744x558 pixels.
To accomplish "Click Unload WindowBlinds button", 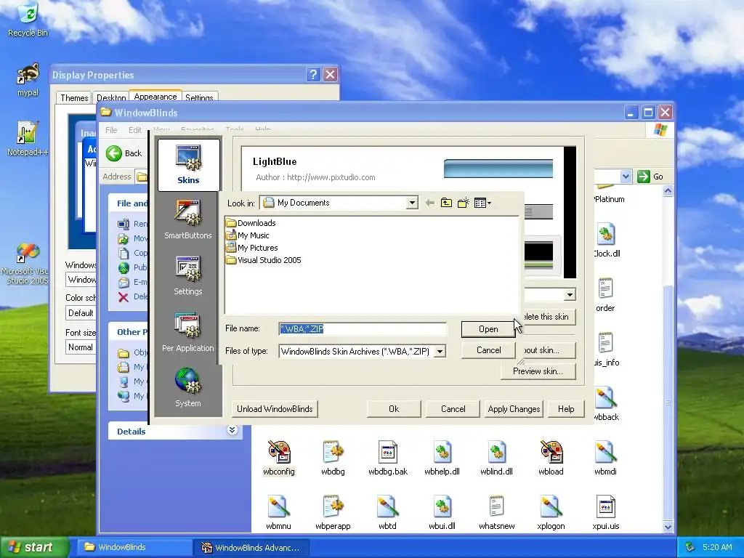I will (x=275, y=409).
